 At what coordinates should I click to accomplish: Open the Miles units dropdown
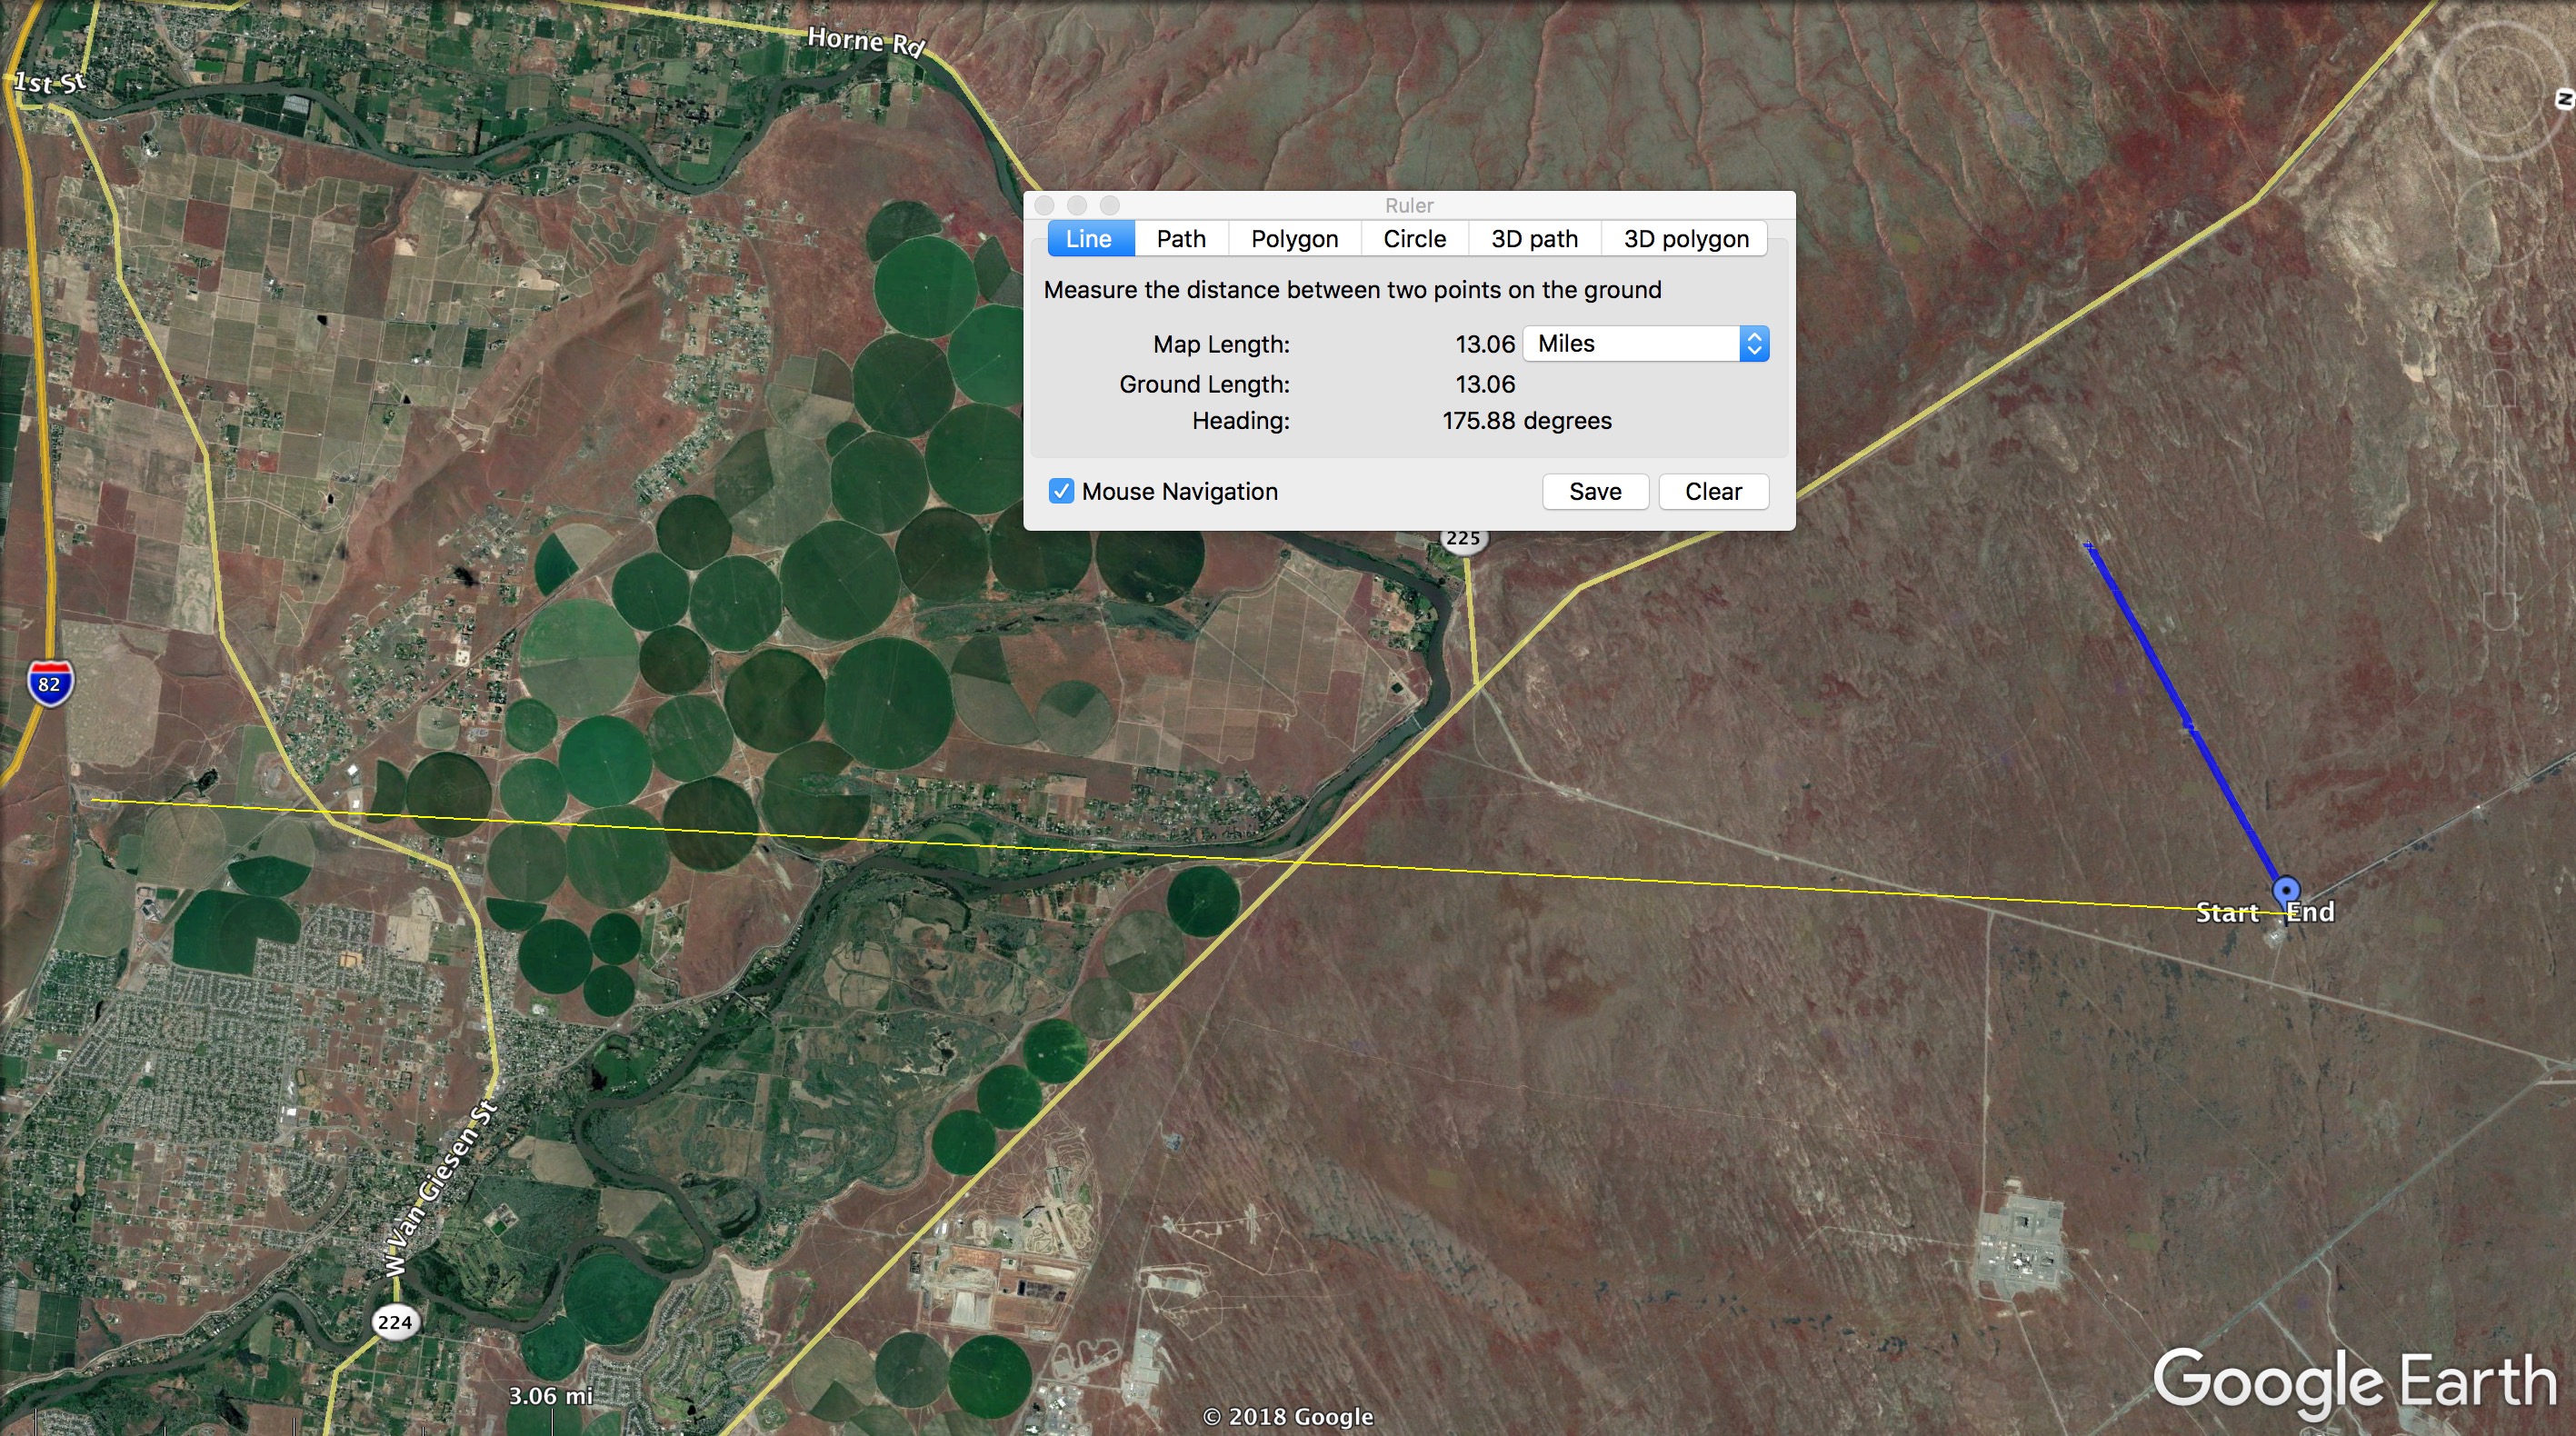(1632, 344)
